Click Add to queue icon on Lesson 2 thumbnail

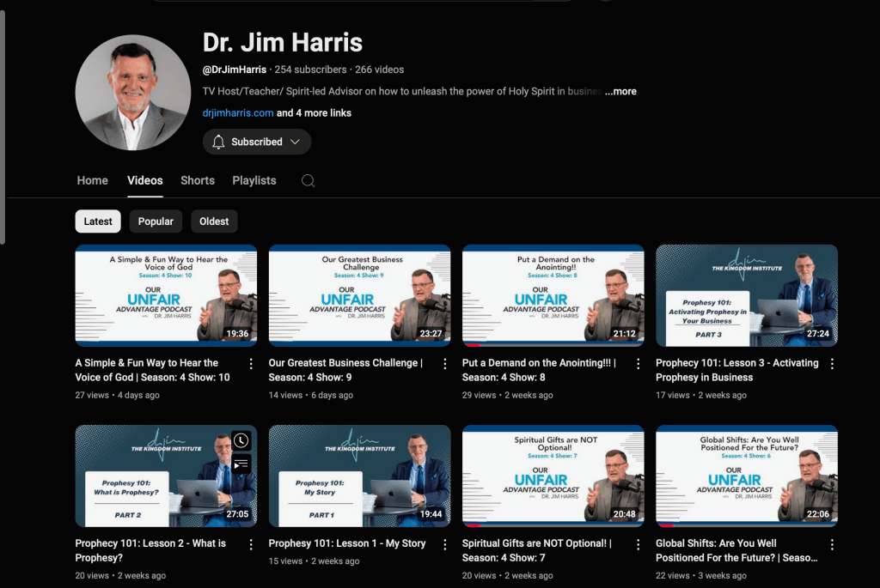click(x=241, y=464)
